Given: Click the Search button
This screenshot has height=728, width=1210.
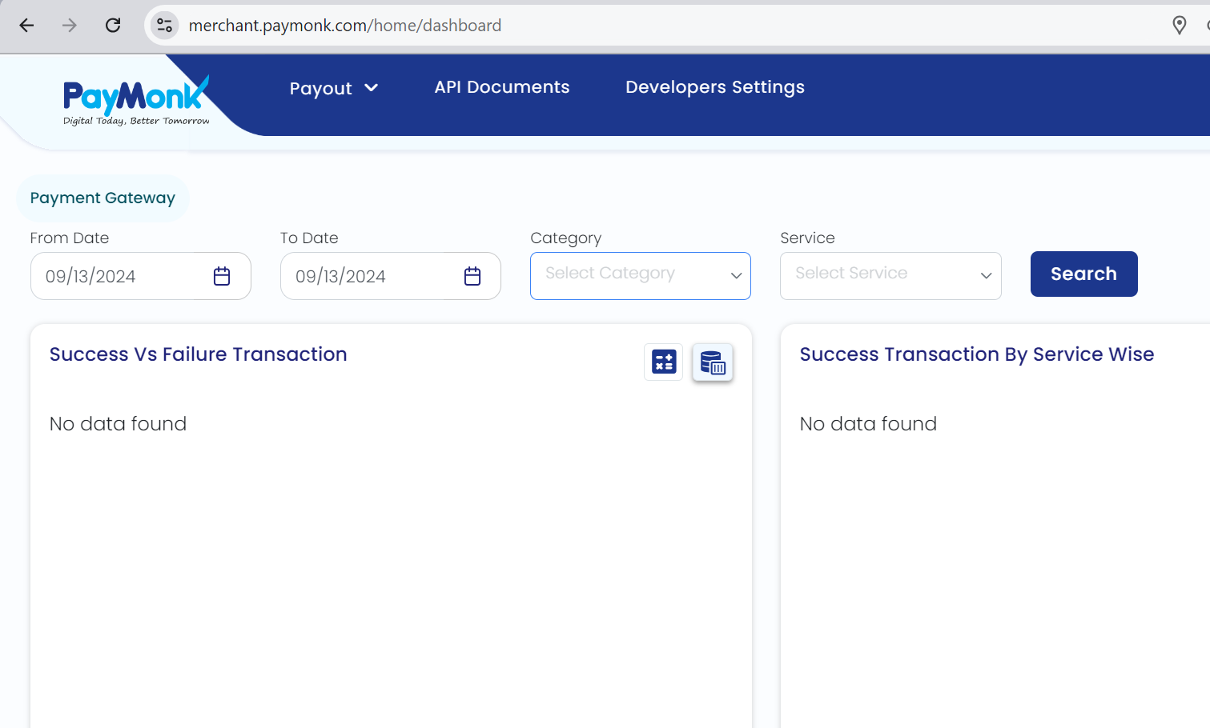Looking at the screenshot, I should coord(1083,274).
